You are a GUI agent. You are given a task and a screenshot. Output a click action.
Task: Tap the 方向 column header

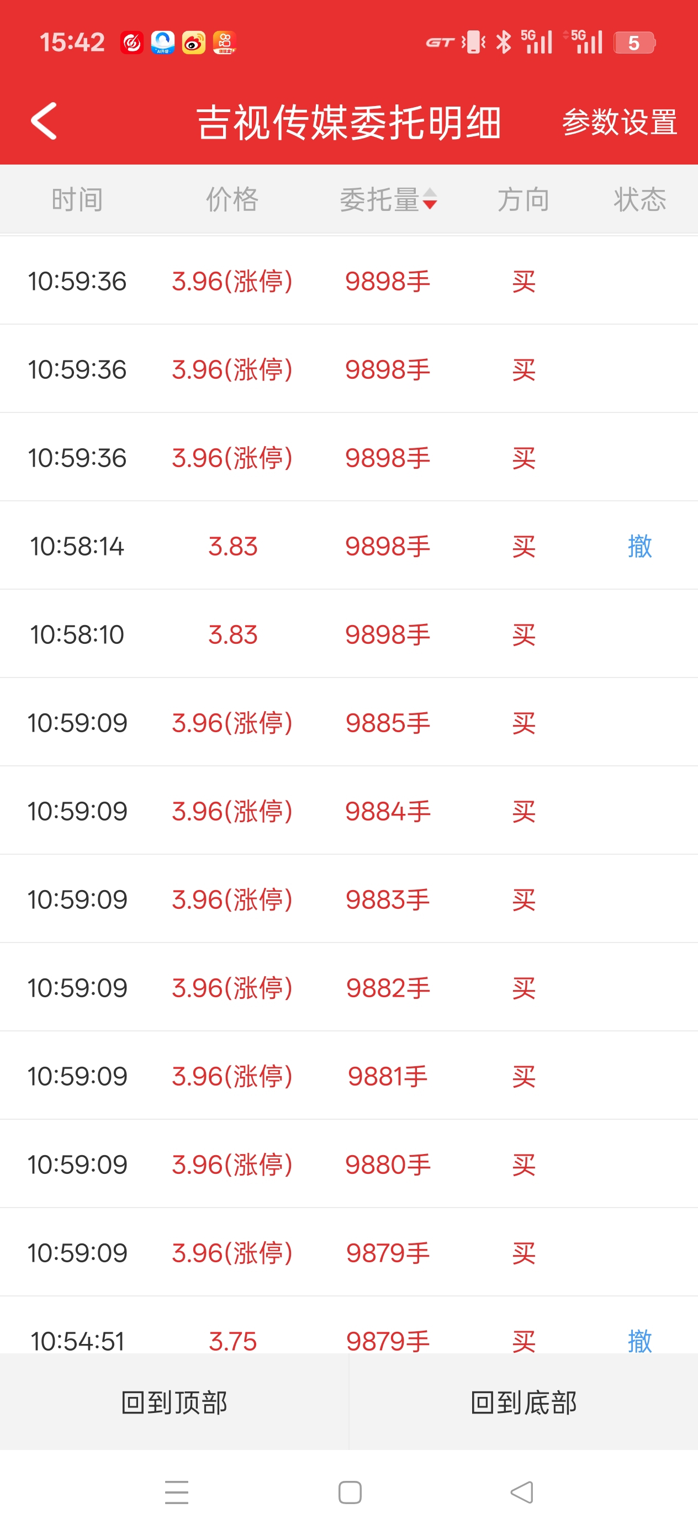pyautogui.click(x=523, y=199)
